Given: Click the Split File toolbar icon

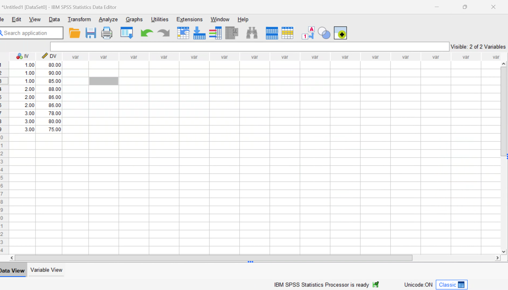Looking at the screenshot, I should tap(272, 33).
